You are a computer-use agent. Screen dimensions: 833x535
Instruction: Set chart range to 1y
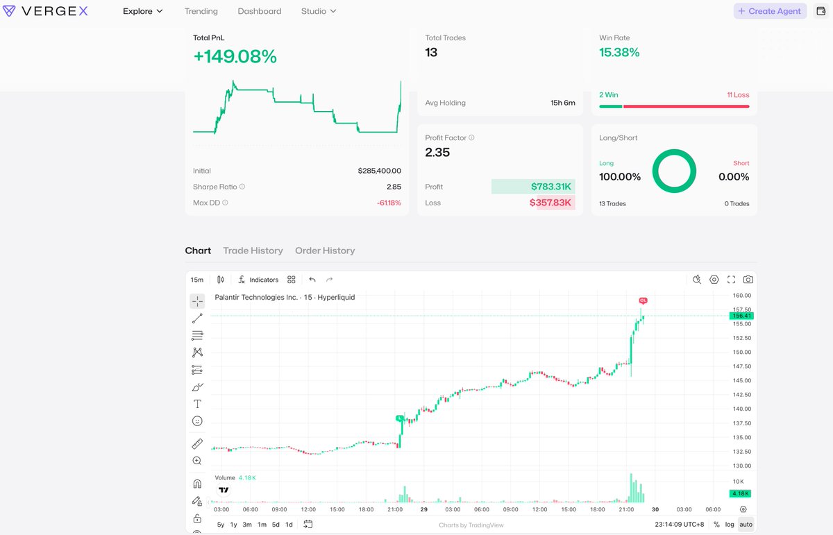click(x=234, y=525)
